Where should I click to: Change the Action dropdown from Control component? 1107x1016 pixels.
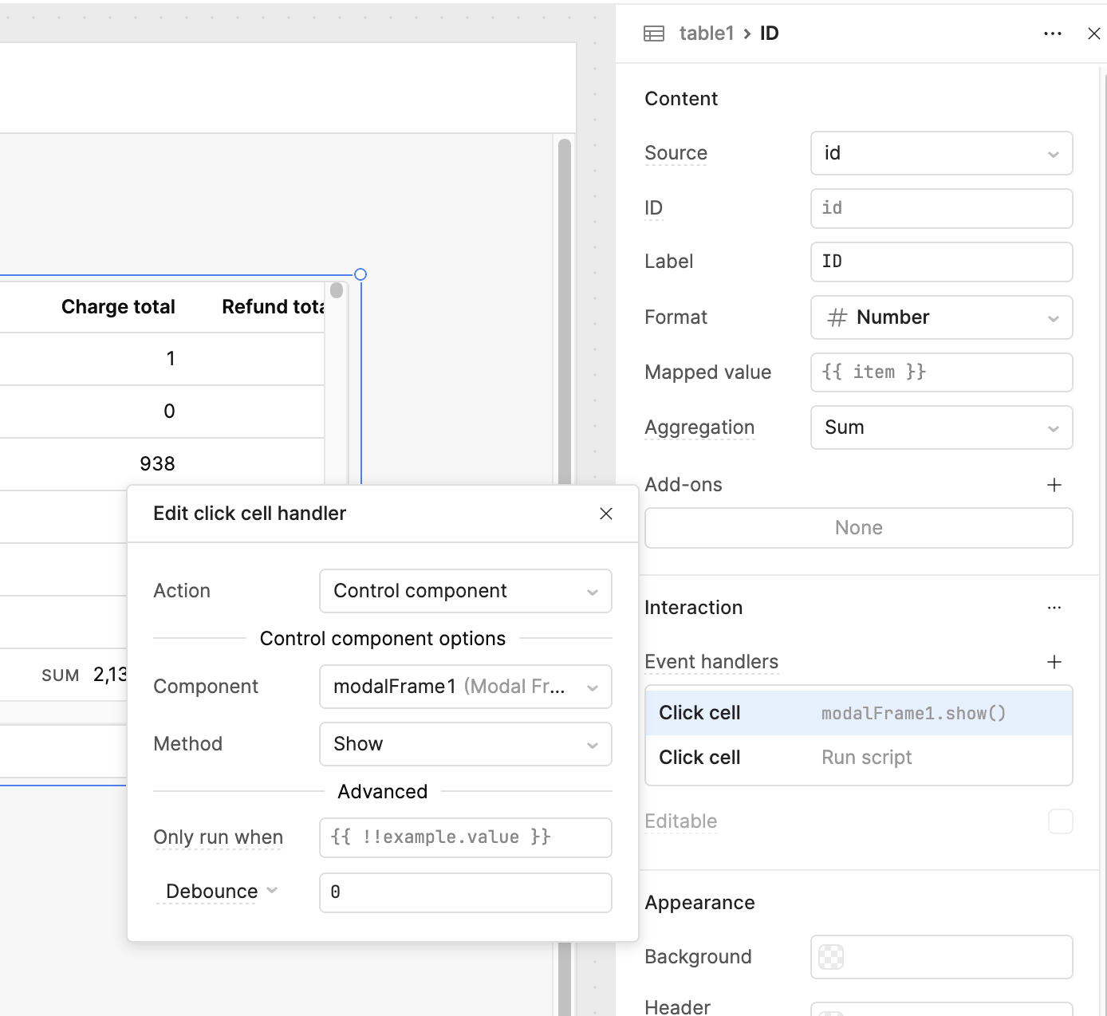(465, 591)
